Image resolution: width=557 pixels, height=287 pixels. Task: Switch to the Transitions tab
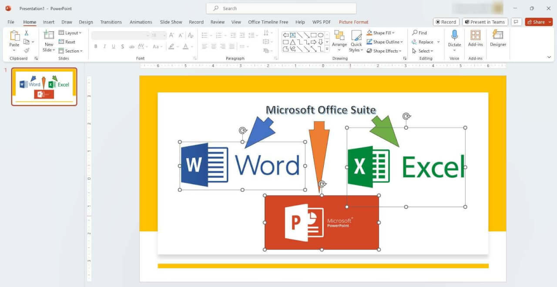tap(111, 22)
